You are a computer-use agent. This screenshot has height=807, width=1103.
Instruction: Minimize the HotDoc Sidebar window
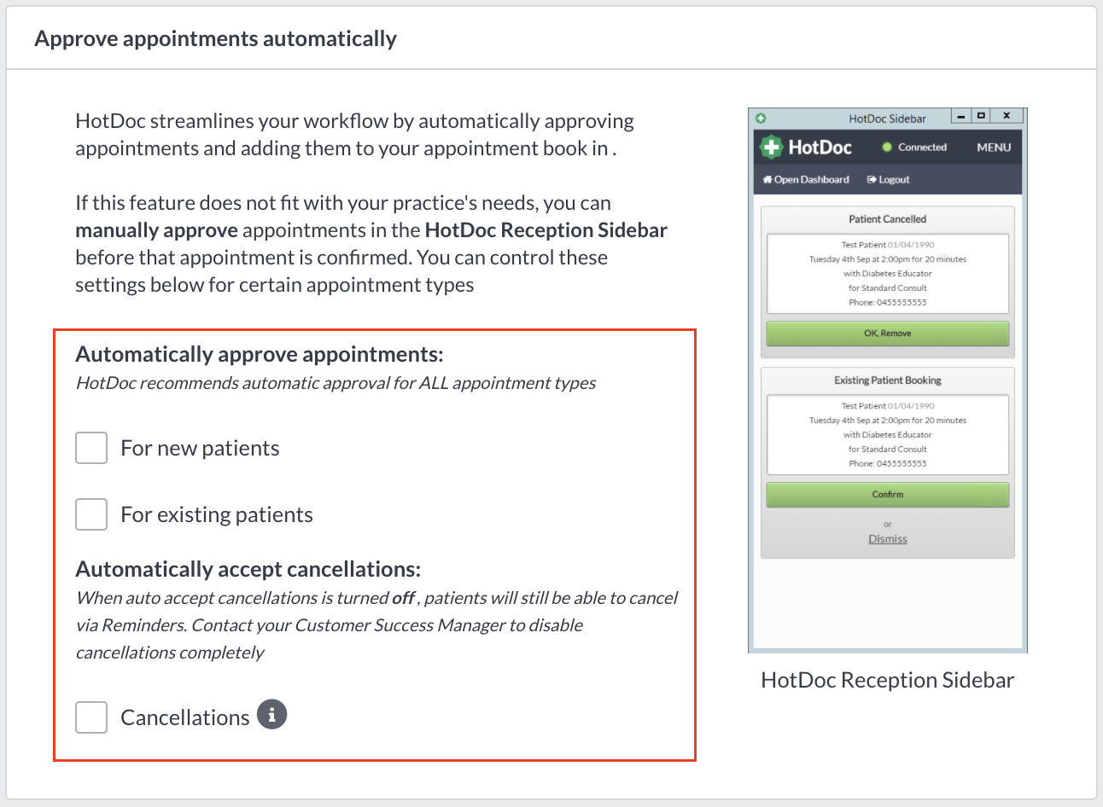961,116
